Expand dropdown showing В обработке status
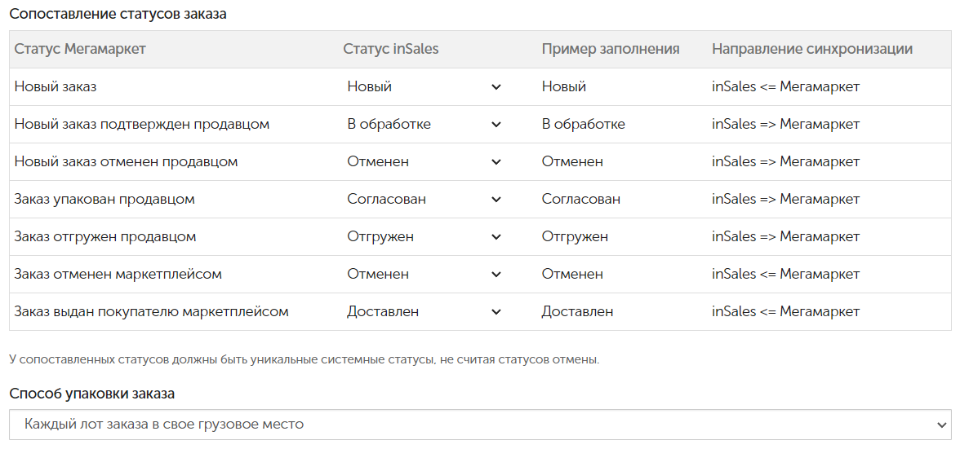 424,124
